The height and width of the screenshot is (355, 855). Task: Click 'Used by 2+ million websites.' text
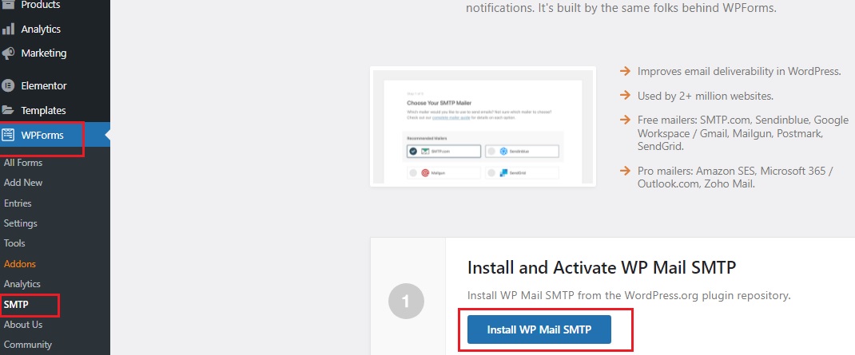[x=706, y=96]
